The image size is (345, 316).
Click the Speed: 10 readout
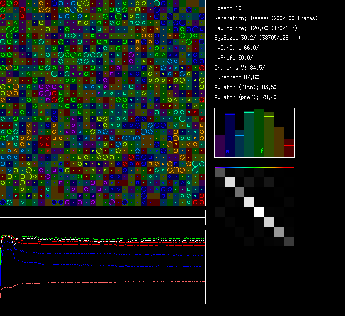click(228, 8)
